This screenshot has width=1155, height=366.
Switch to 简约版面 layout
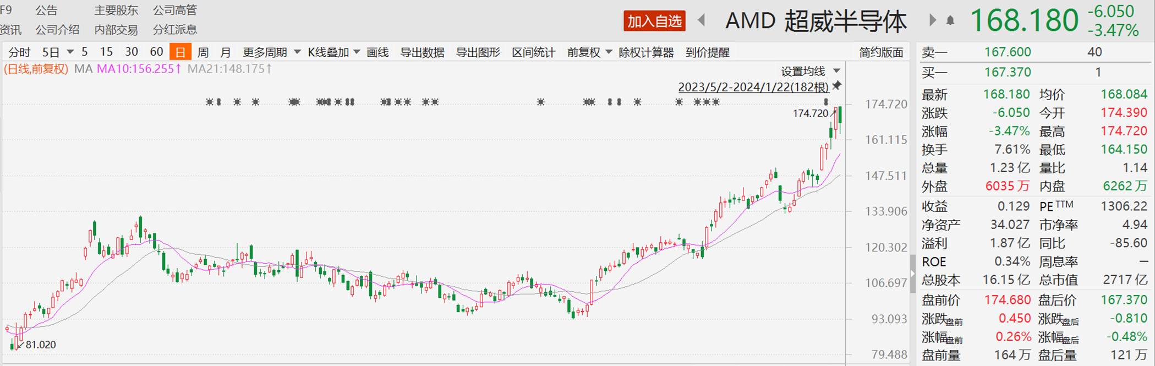point(881,52)
